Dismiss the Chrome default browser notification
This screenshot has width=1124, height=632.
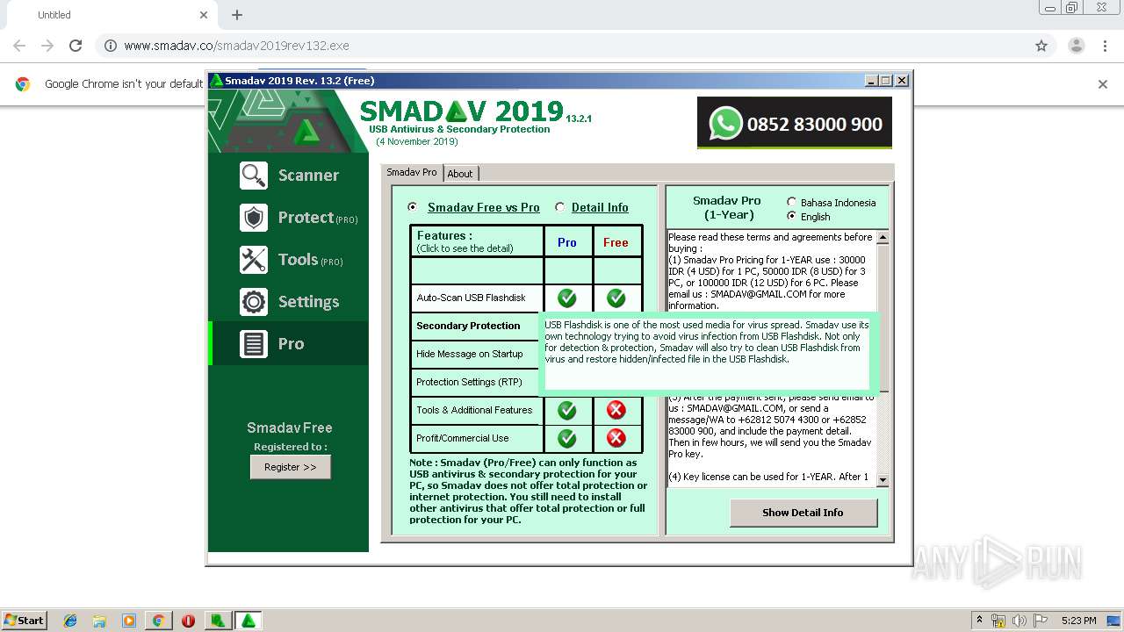[x=1103, y=84]
